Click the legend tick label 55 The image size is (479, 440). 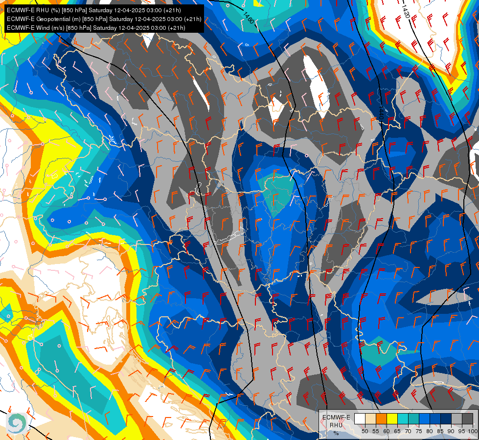[375, 431]
